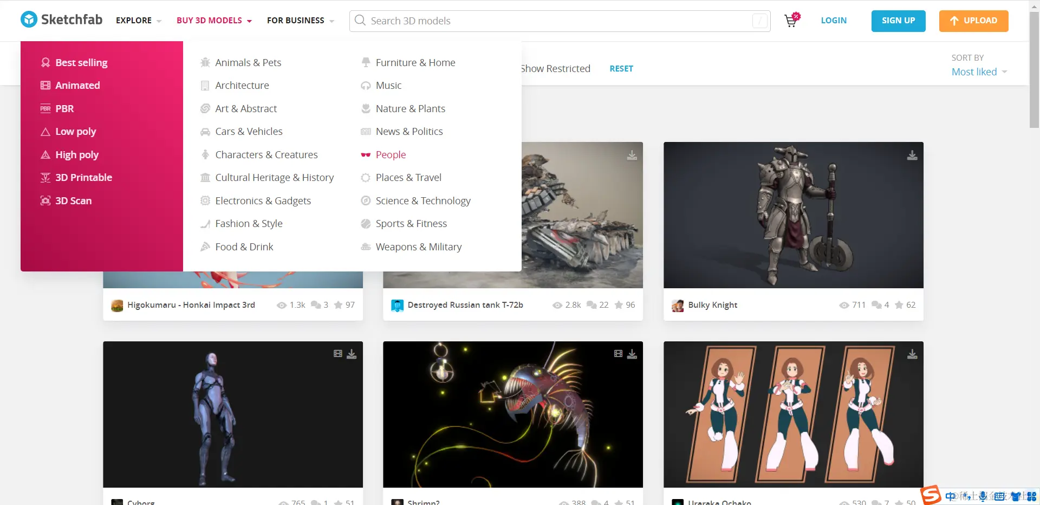Click views eye icon for Higokumaru
This screenshot has height=505, width=1040.
[282, 305]
